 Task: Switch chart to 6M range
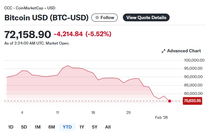click(x=52, y=127)
